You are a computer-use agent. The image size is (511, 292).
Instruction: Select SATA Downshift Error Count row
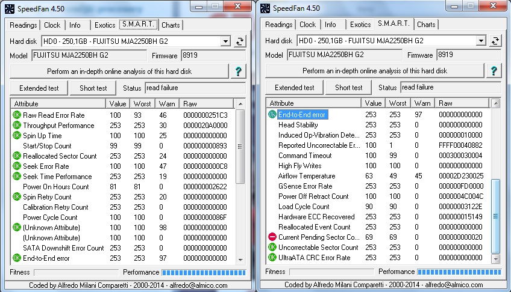click(x=123, y=248)
